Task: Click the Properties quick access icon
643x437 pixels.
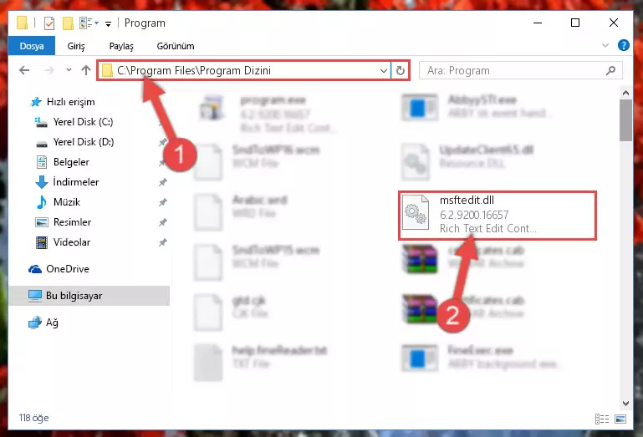Action: click(x=49, y=23)
